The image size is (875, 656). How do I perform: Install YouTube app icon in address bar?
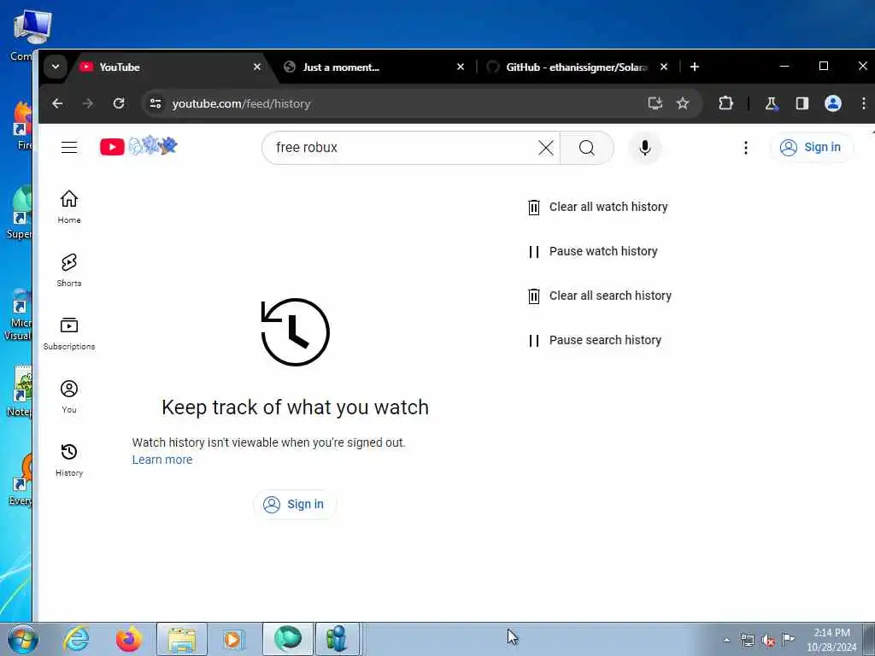[x=655, y=103]
